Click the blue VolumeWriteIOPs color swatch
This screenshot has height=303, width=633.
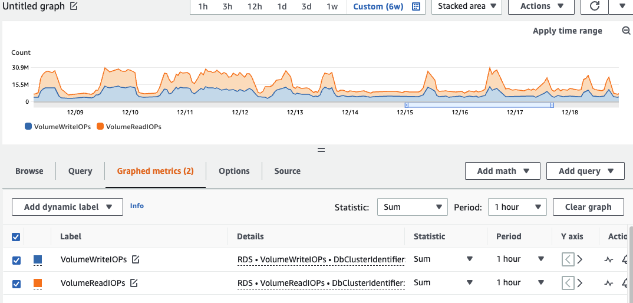pos(38,259)
